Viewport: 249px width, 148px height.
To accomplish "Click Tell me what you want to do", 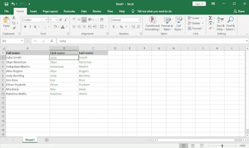I will coord(154,11).
